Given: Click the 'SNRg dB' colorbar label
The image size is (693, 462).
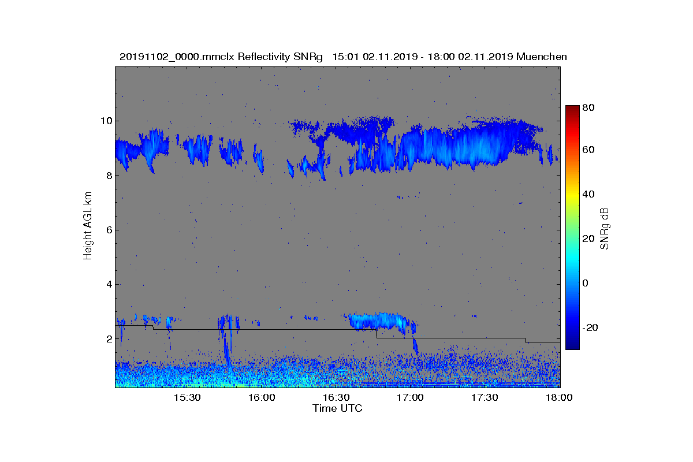Looking at the screenshot, I should (605, 228).
